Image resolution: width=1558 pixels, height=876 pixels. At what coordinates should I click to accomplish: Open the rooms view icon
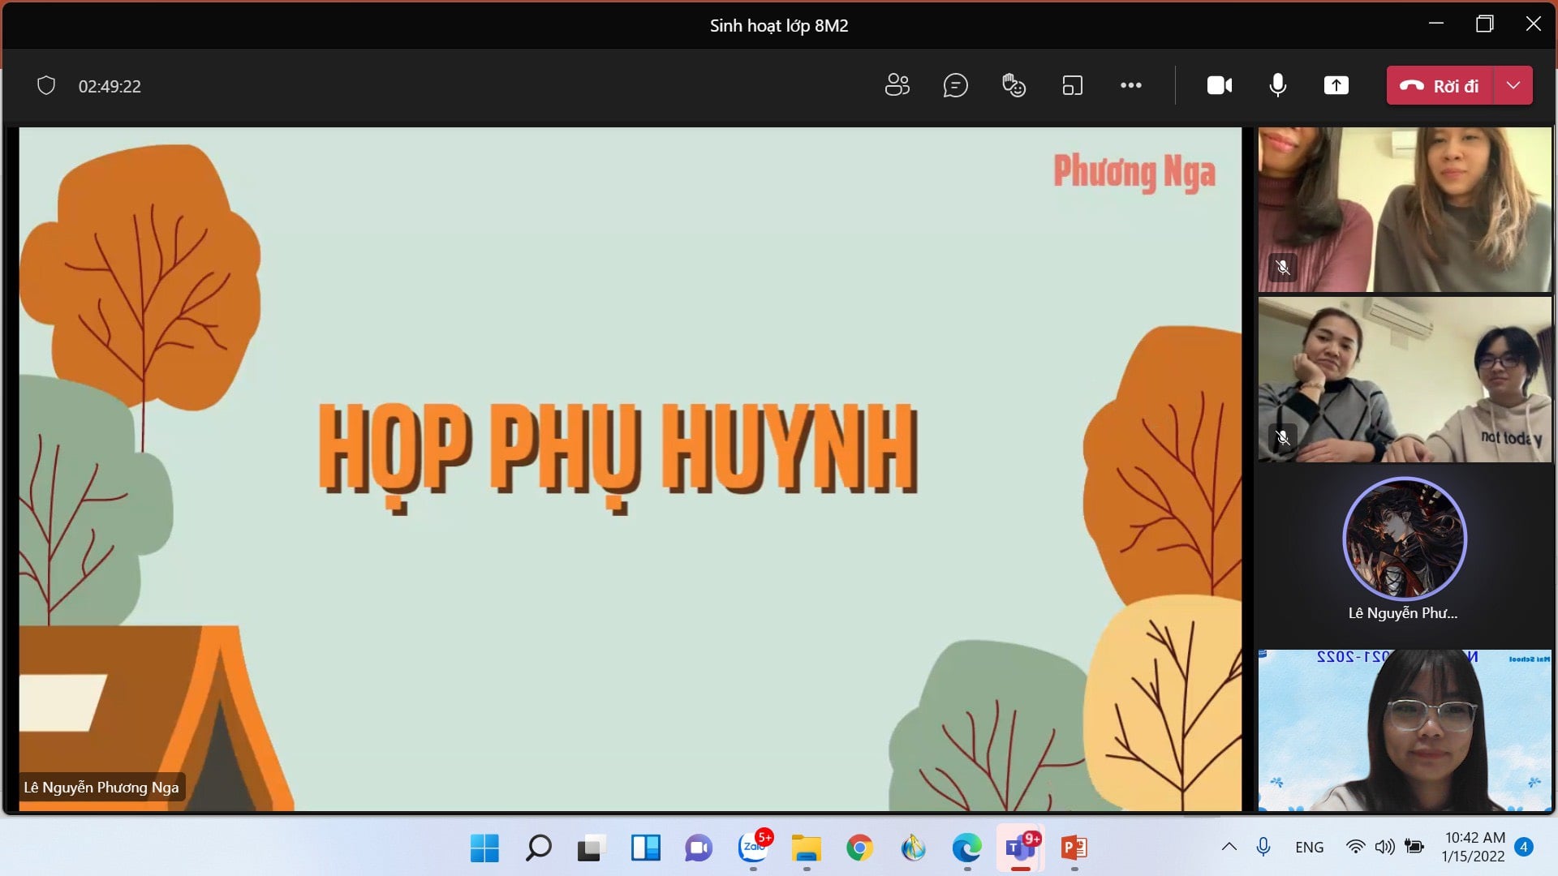pyautogui.click(x=1072, y=85)
